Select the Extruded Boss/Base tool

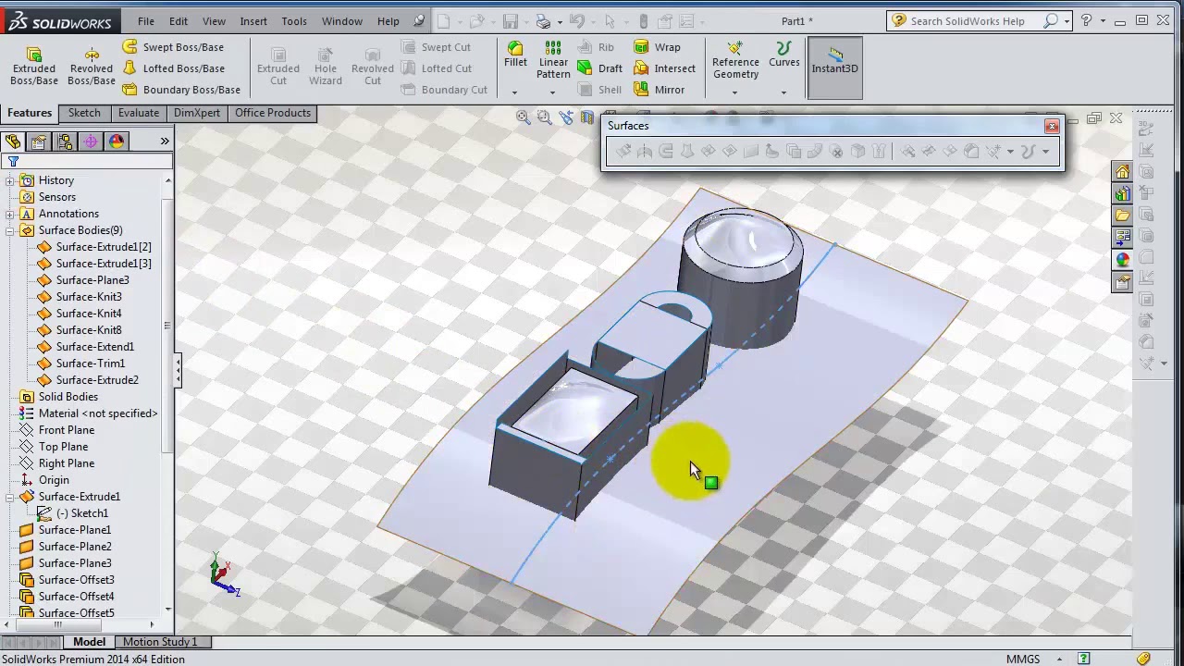pyautogui.click(x=34, y=67)
